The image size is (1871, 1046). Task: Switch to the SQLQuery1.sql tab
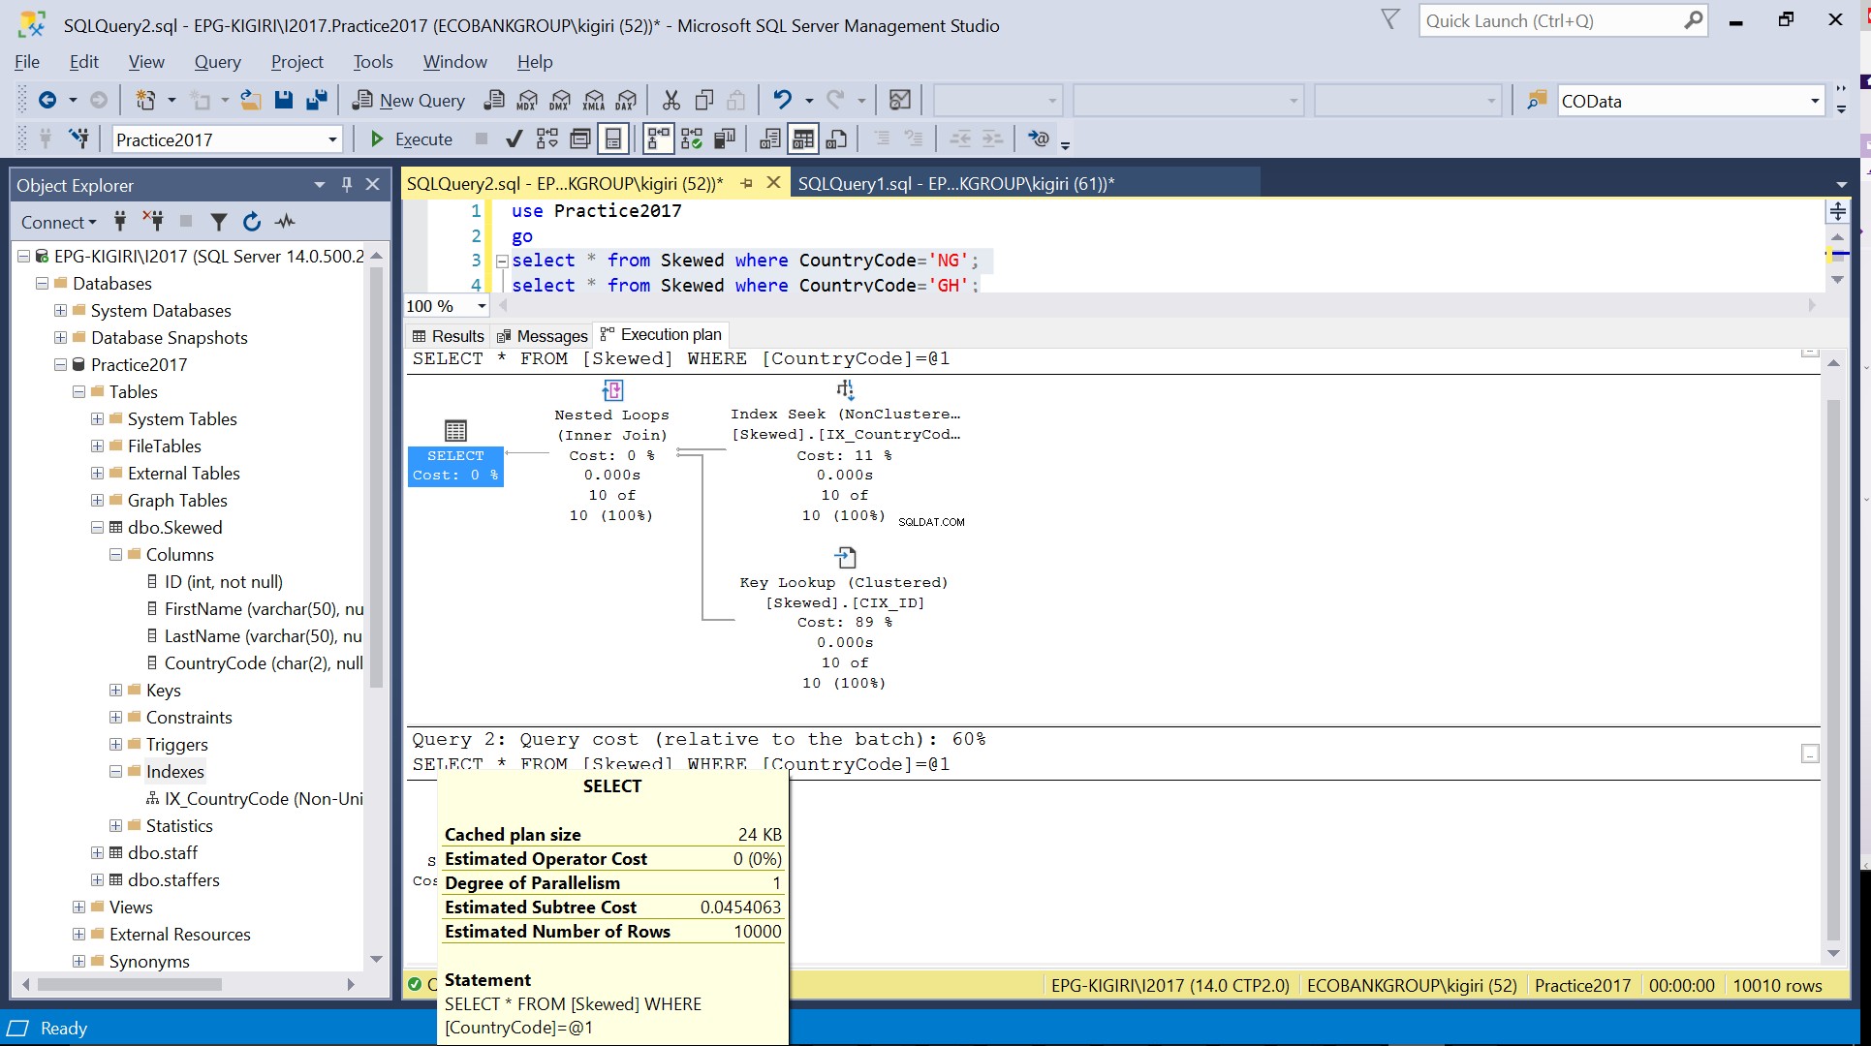coord(956,183)
